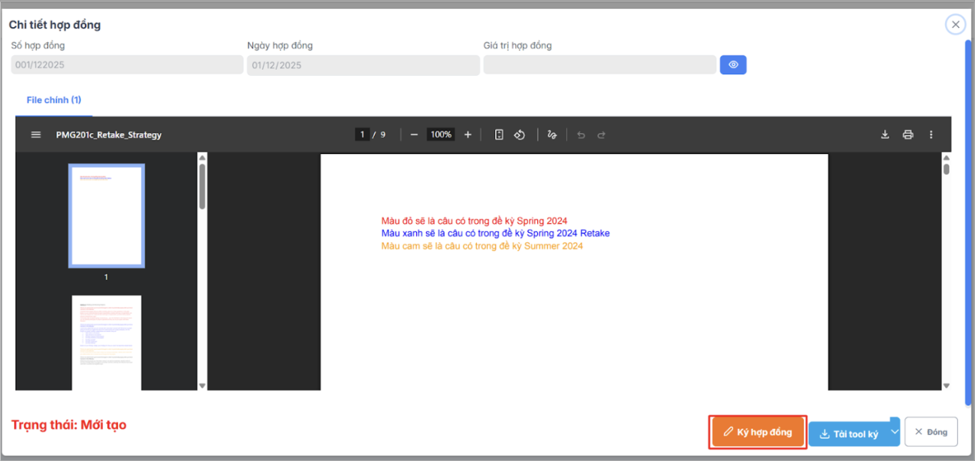Open more options in the PDF viewer
The height and width of the screenshot is (461, 975).
pos(931,134)
